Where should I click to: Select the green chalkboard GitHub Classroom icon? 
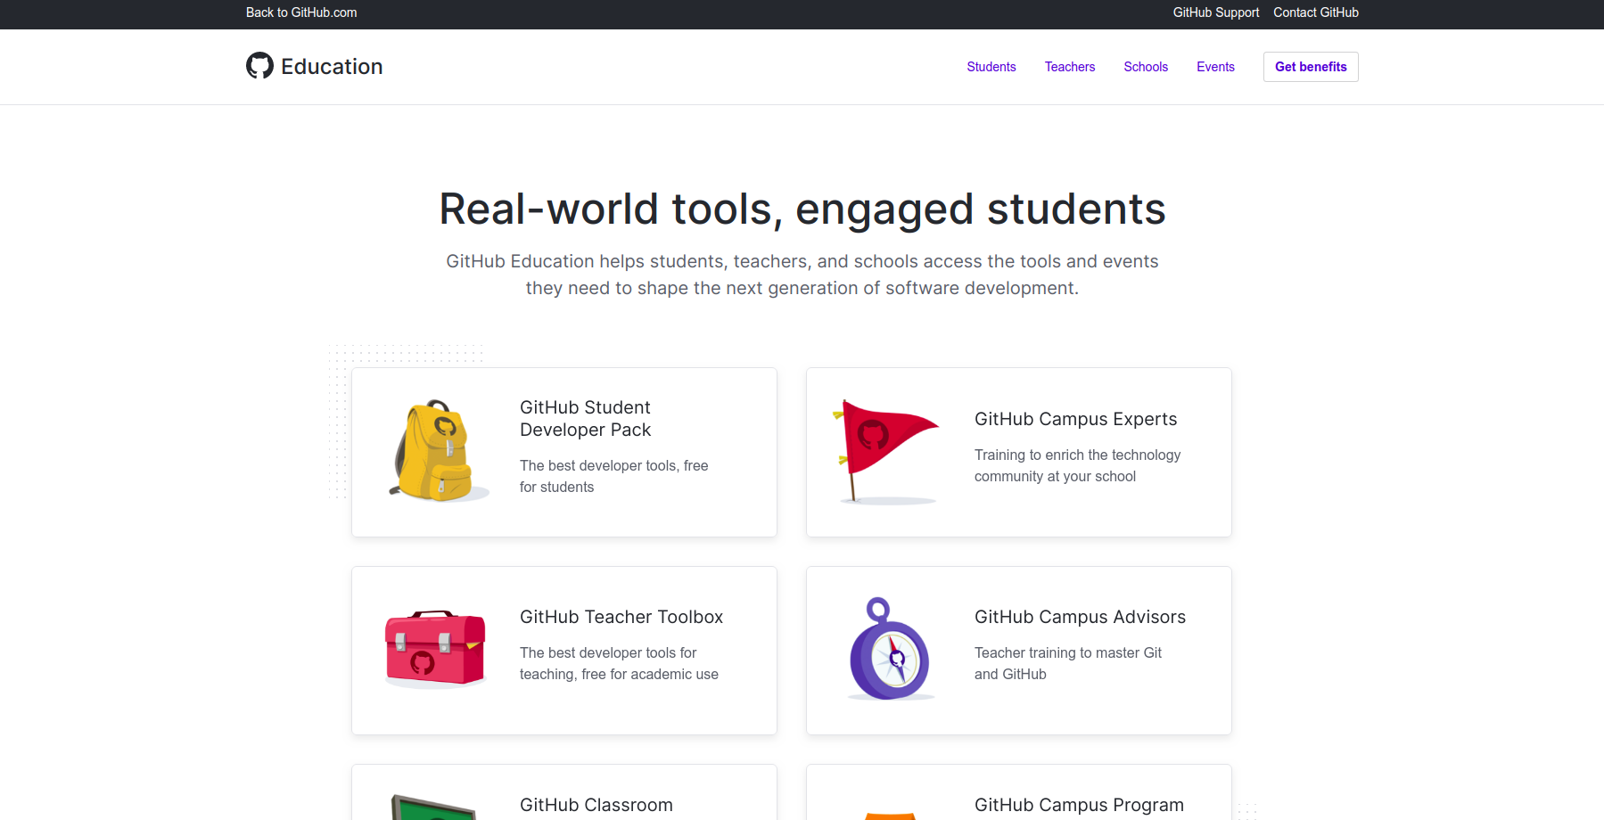[434, 807]
